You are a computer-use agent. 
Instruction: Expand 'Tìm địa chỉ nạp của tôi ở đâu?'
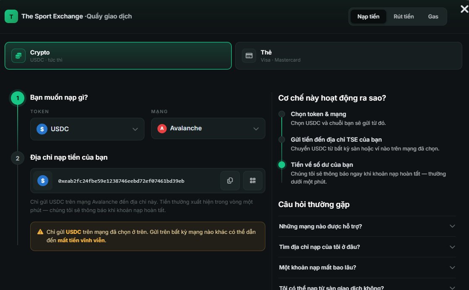click(x=367, y=247)
